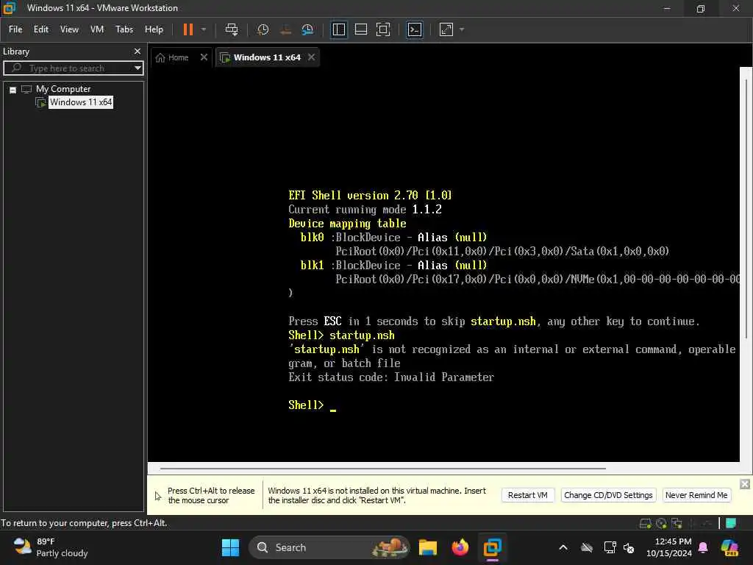Click the CD/DVD drive status icon

tap(661, 523)
